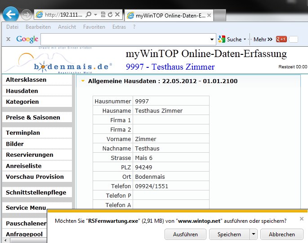The width and height of the screenshot is (308, 243).
Task: Click the Ausführen button
Action: (185, 234)
